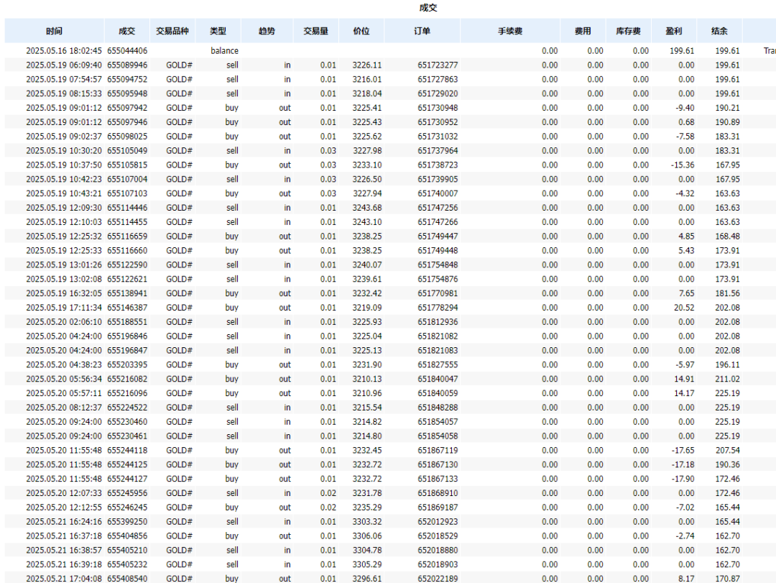Select GOLD# symbol in row 655089946
Viewport: 776px width, 583px height.
click(x=179, y=65)
